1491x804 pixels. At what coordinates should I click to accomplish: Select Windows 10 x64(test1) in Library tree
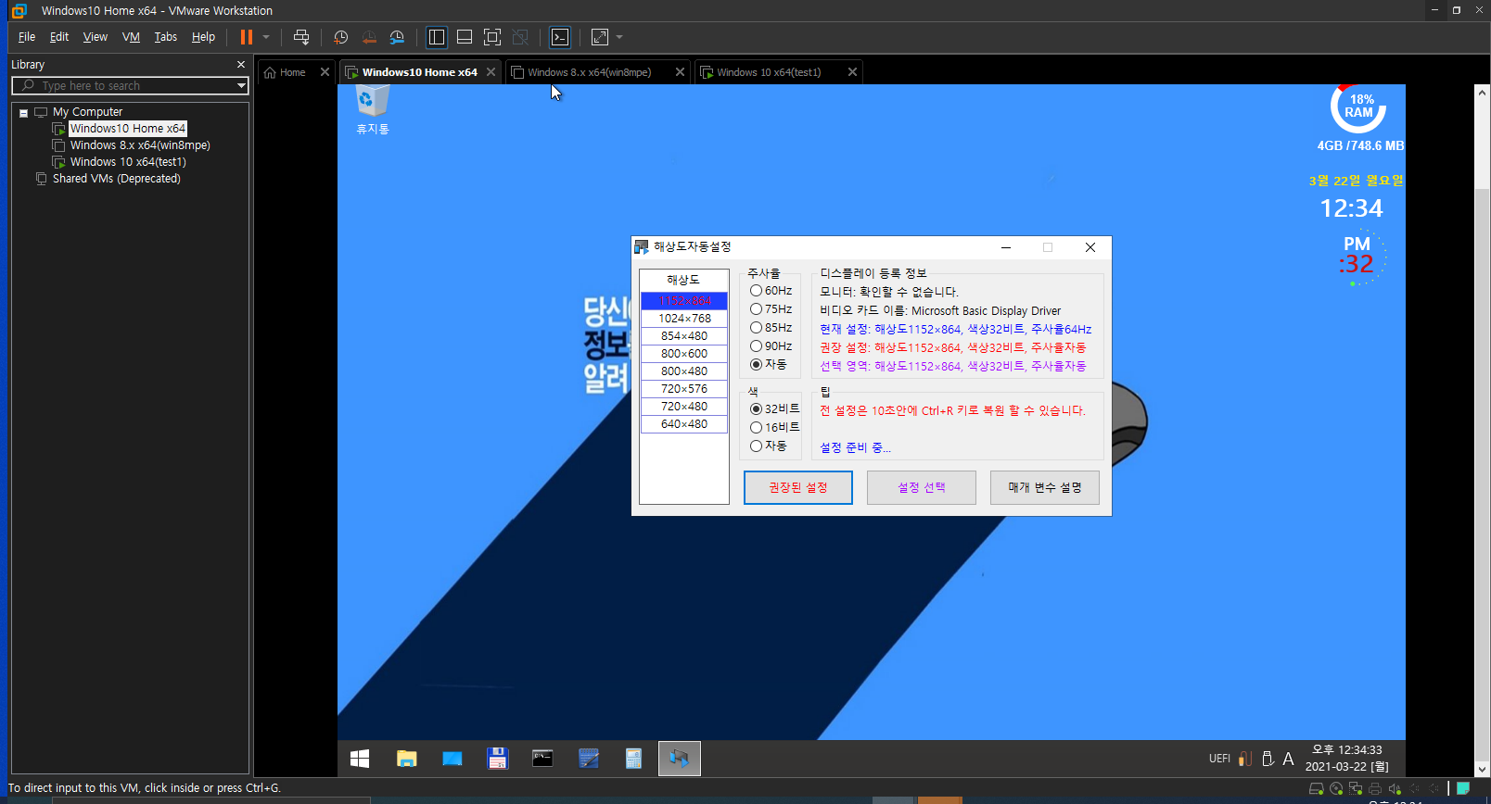(x=128, y=162)
